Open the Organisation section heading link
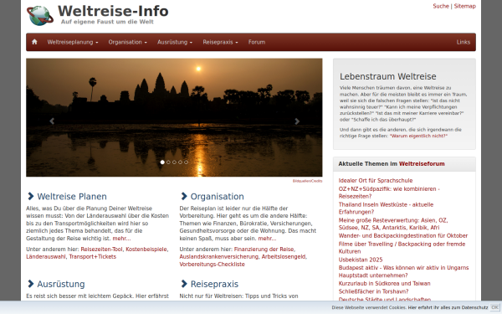This screenshot has height=314, width=502. [217, 197]
